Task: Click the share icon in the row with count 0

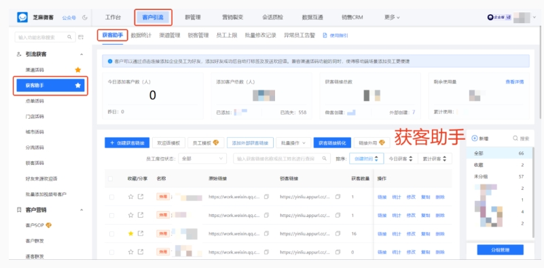Action: tap(141, 252)
